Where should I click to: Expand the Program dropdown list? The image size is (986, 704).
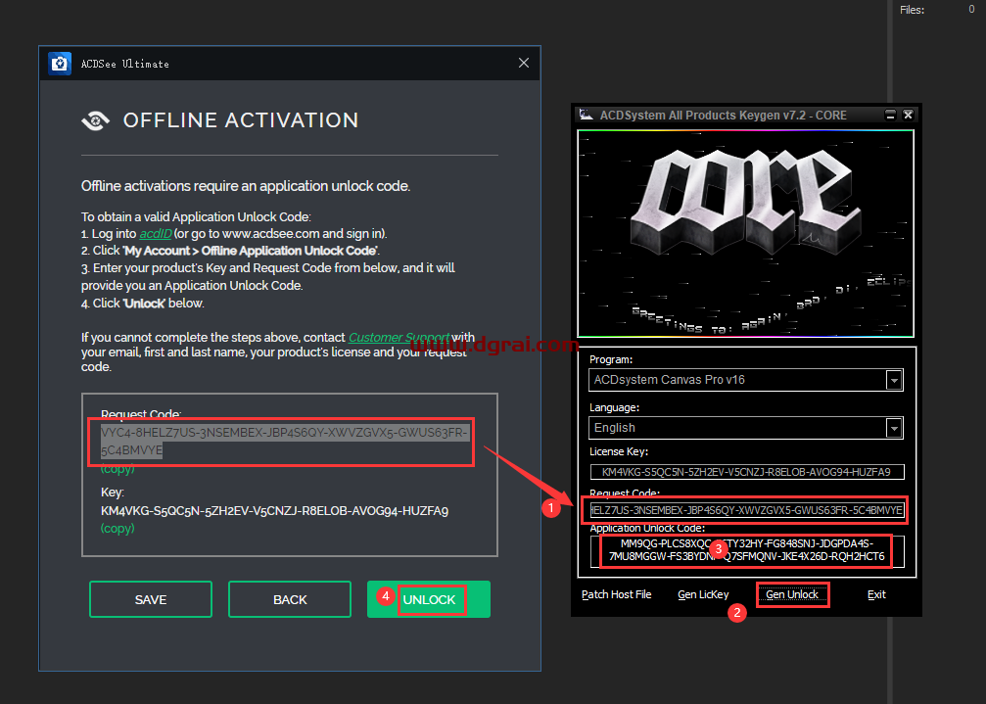(x=893, y=380)
